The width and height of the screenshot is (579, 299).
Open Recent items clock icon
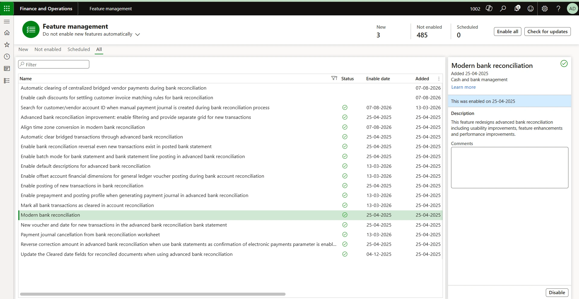[x=7, y=57]
